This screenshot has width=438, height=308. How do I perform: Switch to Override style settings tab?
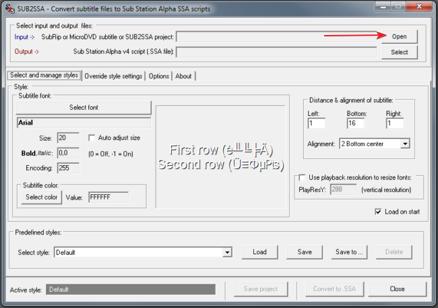113,76
